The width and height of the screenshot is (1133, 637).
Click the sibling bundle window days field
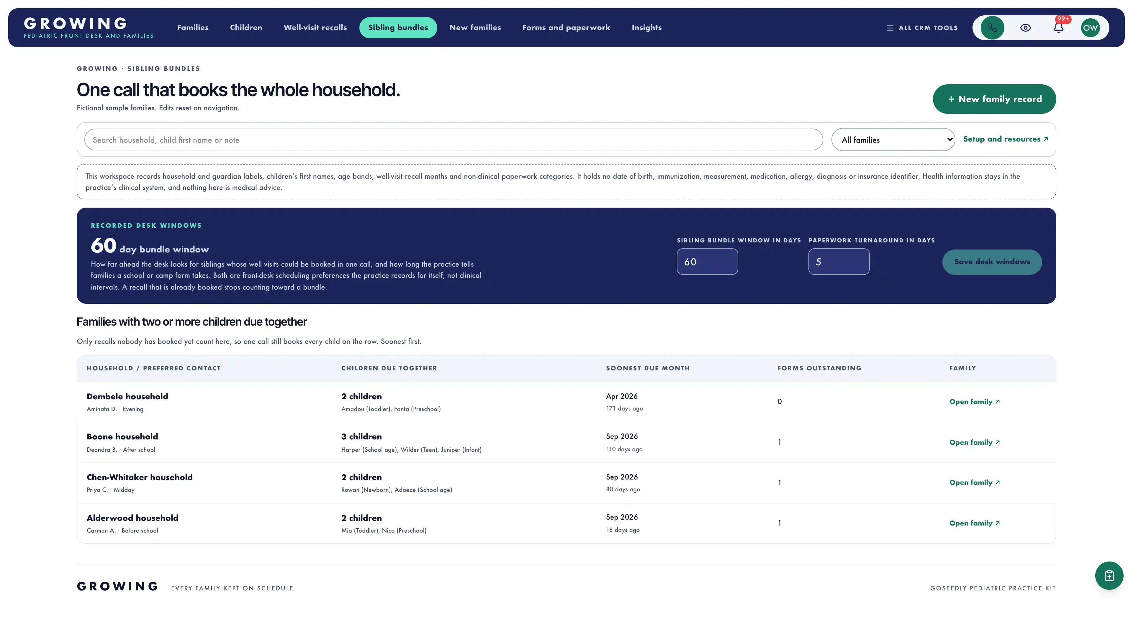(x=707, y=262)
